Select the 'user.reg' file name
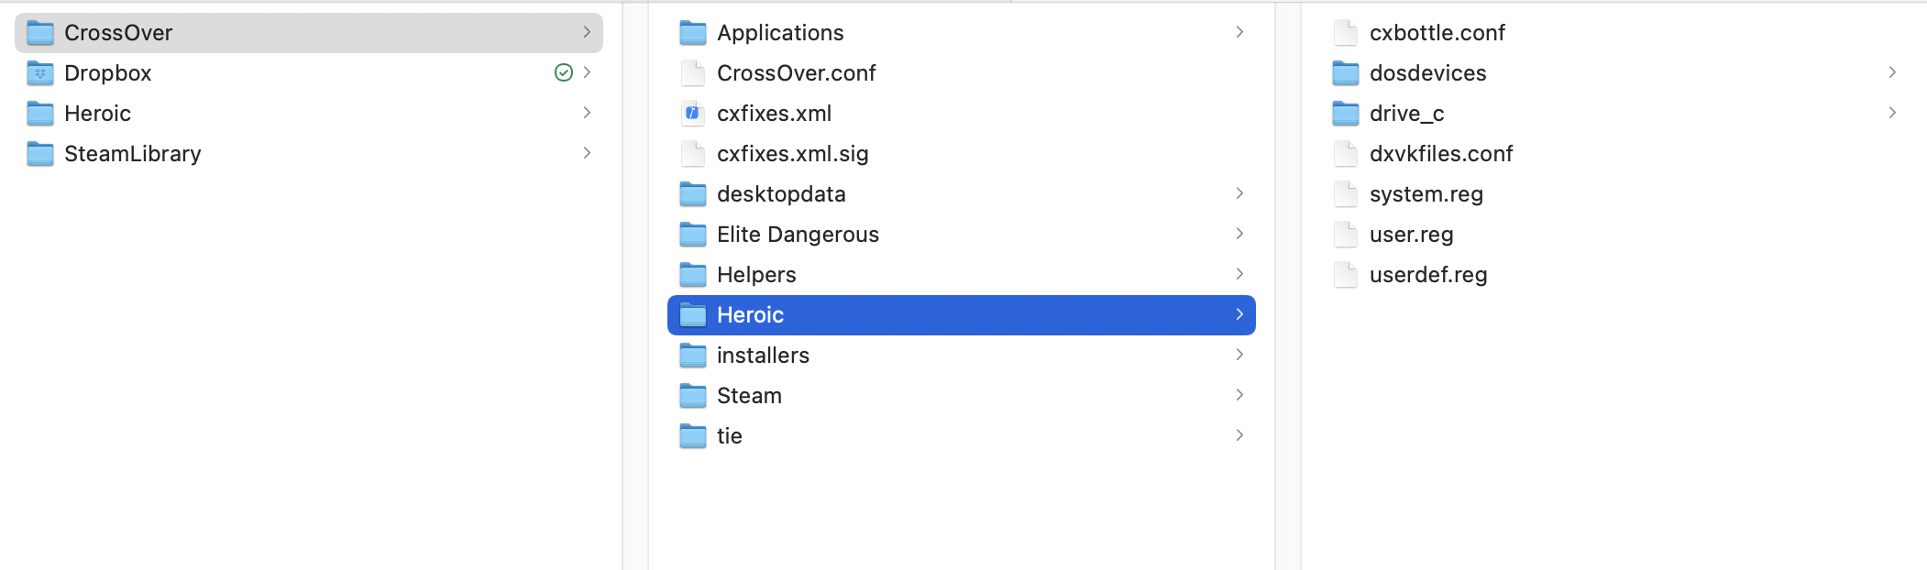The width and height of the screenshot is (1927, 570). 1412,235
